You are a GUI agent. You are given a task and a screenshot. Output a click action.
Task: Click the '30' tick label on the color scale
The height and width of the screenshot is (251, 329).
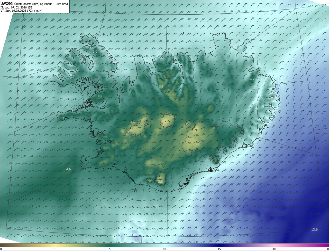274,249
